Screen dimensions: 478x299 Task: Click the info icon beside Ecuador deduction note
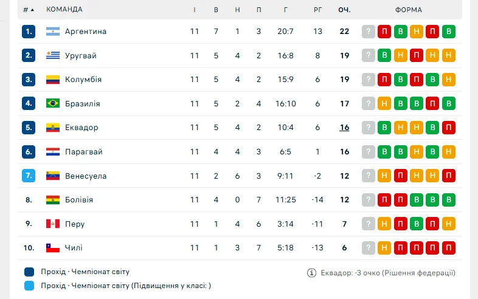click(312, 273)
